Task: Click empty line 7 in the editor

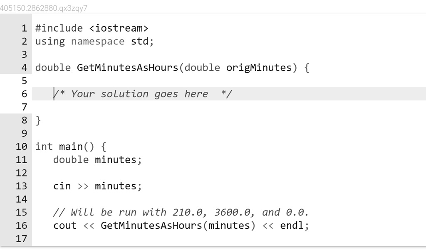Action: (229, 107)
